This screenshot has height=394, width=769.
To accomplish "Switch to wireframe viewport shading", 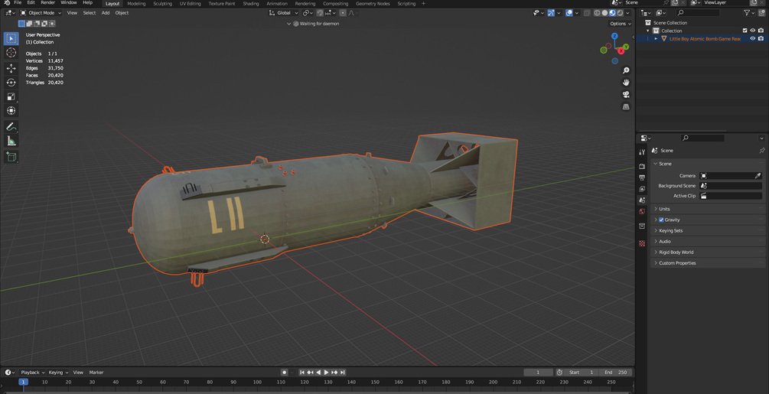I will [x=597, y=13].
